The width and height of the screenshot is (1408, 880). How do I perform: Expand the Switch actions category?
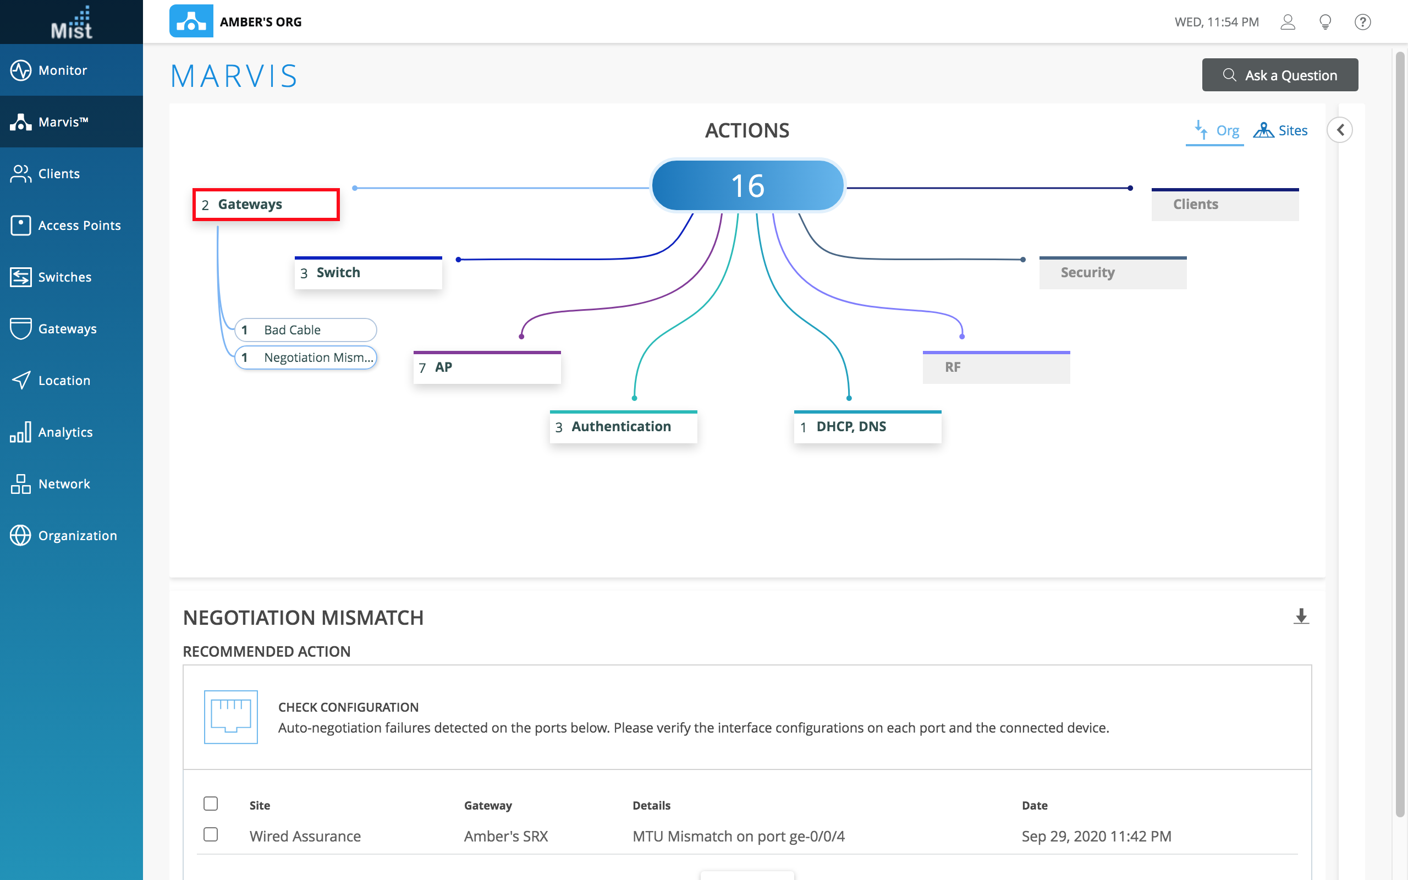pyautogui.click(x=368, y=273)
